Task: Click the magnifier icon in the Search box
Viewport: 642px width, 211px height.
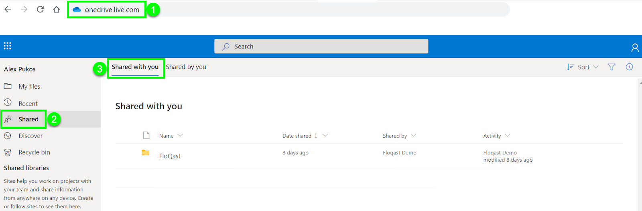Action: click(226, 47)
